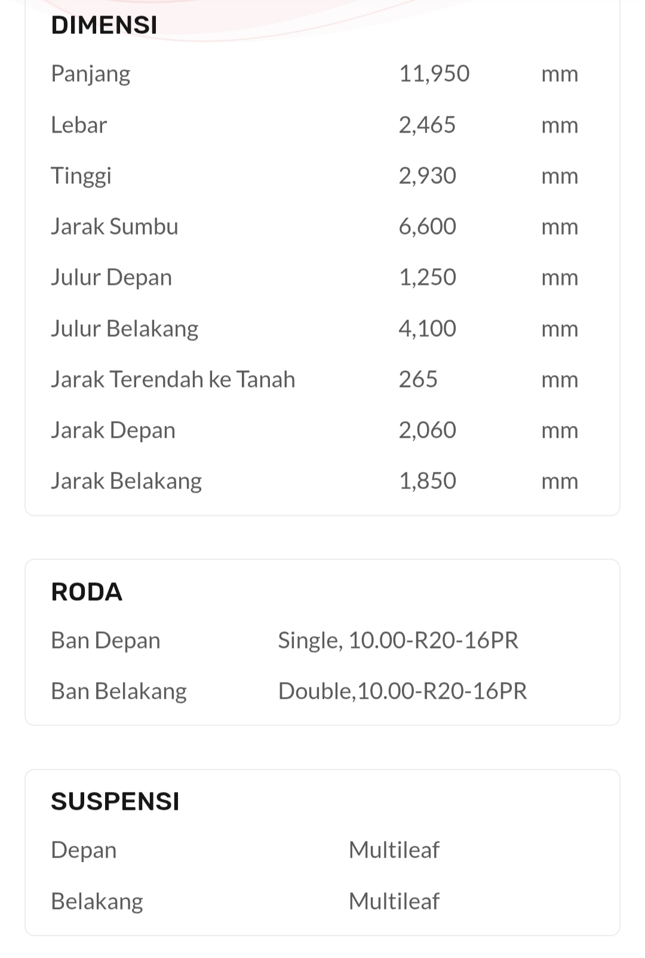Tap the Ban Belakang label
The width and height of the screenshot is (645, 958).
[x=119, y=691]
